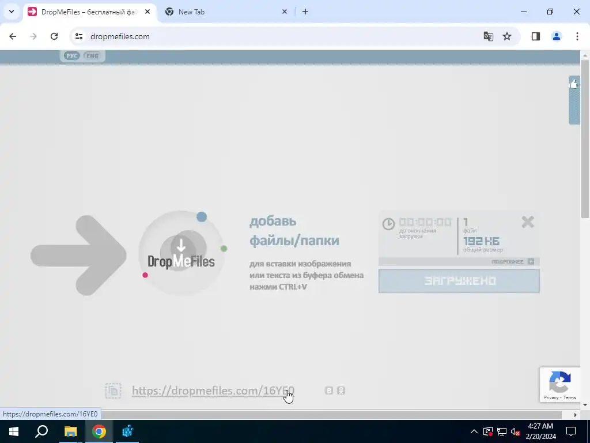Share the link to Odnoklassniki
The height and width of the screenshot is (443, 590).
(341, 391)
